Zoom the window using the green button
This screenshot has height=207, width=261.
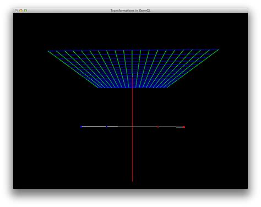(x=25, y=10)
